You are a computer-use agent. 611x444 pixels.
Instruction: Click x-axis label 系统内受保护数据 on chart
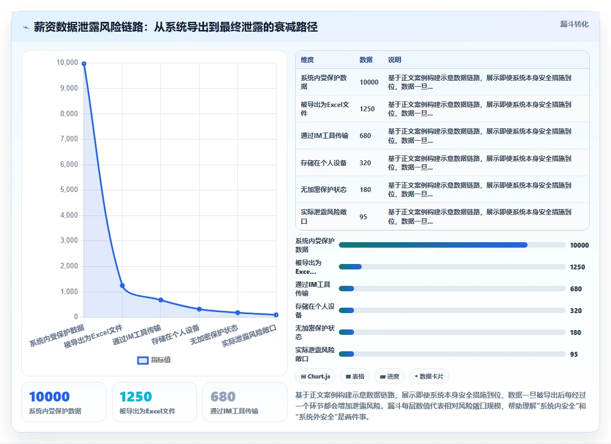[57, 335]
